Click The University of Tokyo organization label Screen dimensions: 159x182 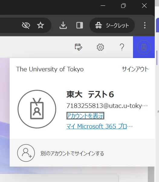tap(50, 69)
